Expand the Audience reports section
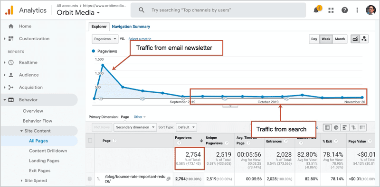This screenshot has height=187, width=380. pos(4,75)
